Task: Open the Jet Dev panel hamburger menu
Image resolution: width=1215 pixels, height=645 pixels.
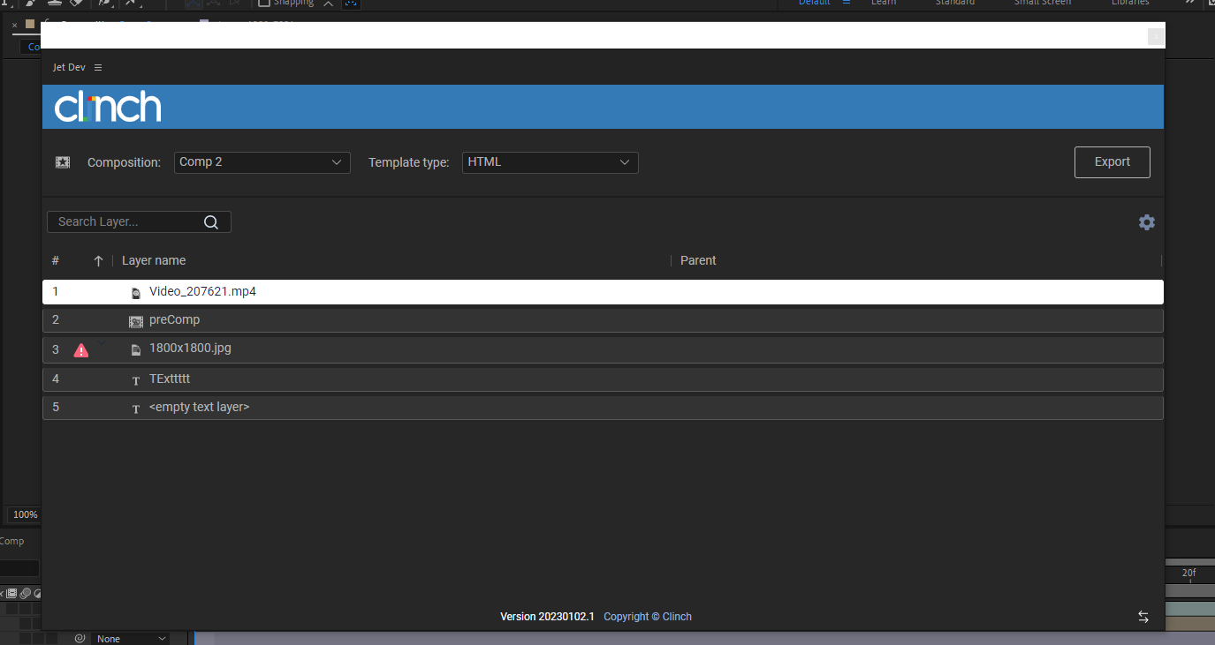Action: (x=98, y=68)
